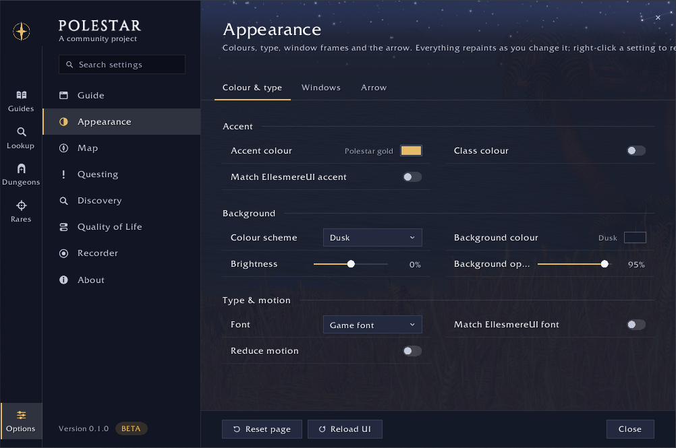Click the Polestar compass star logo

tap(21, 32)
